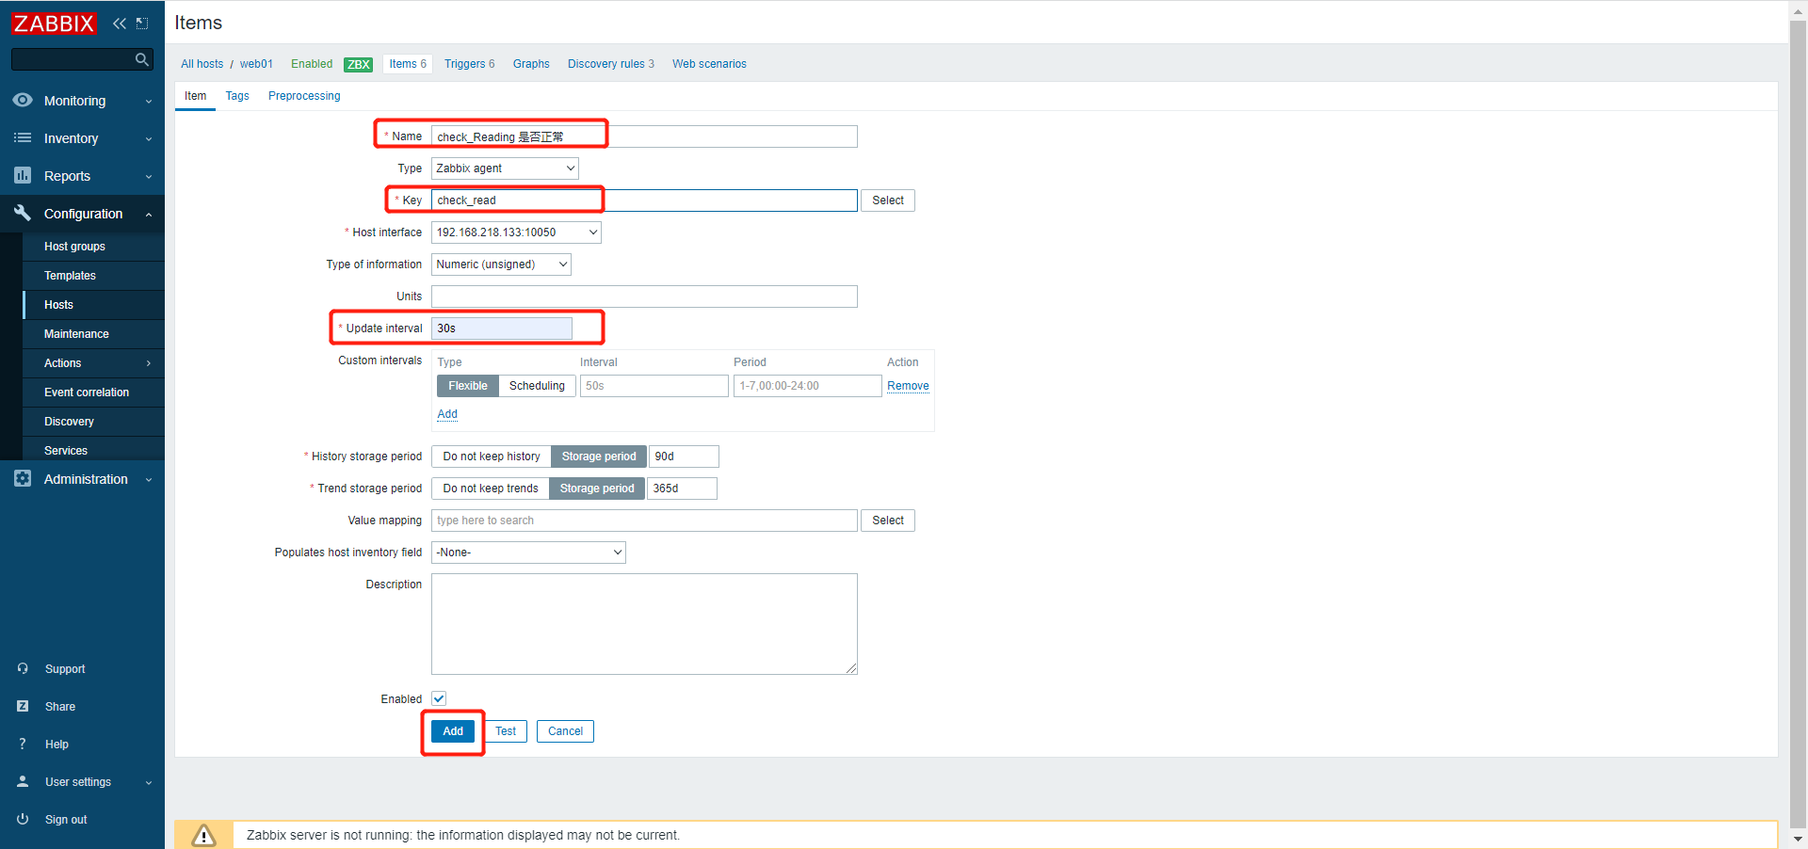Expand the Monitoring menu
The height and width of the screenshot is (849, 1808).
149,101
